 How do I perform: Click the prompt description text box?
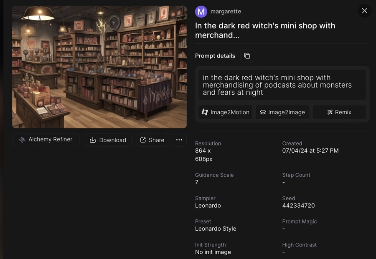(x=282, y=85)
